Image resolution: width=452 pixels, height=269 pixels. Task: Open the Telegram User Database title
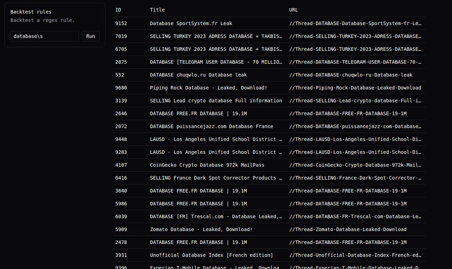pos(216,62)
